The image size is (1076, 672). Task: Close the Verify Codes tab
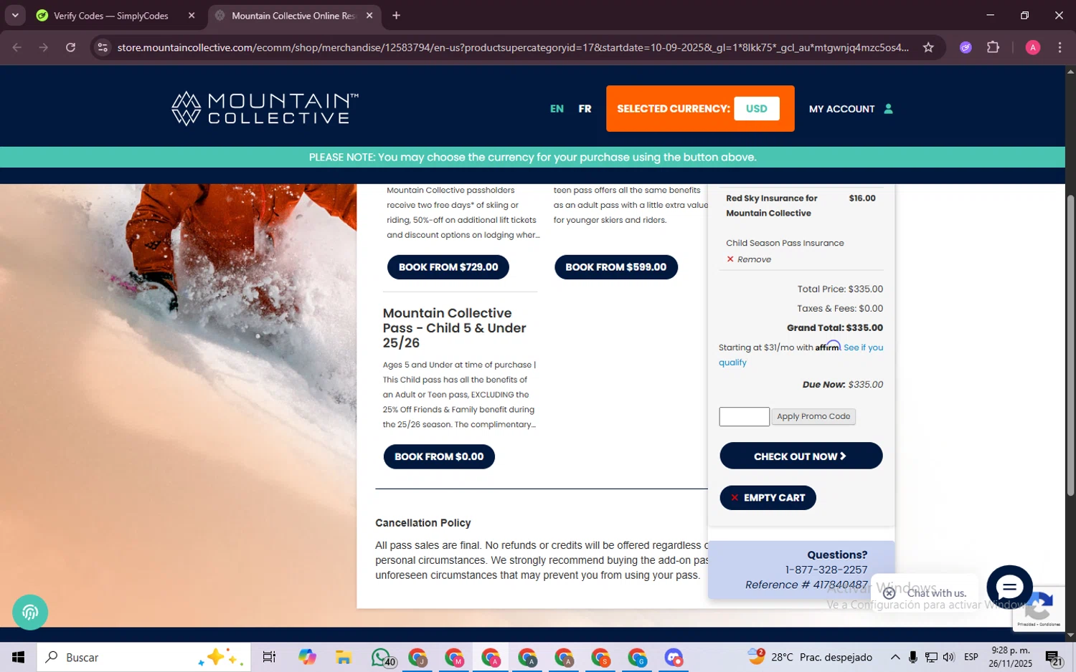coord(192,15)
